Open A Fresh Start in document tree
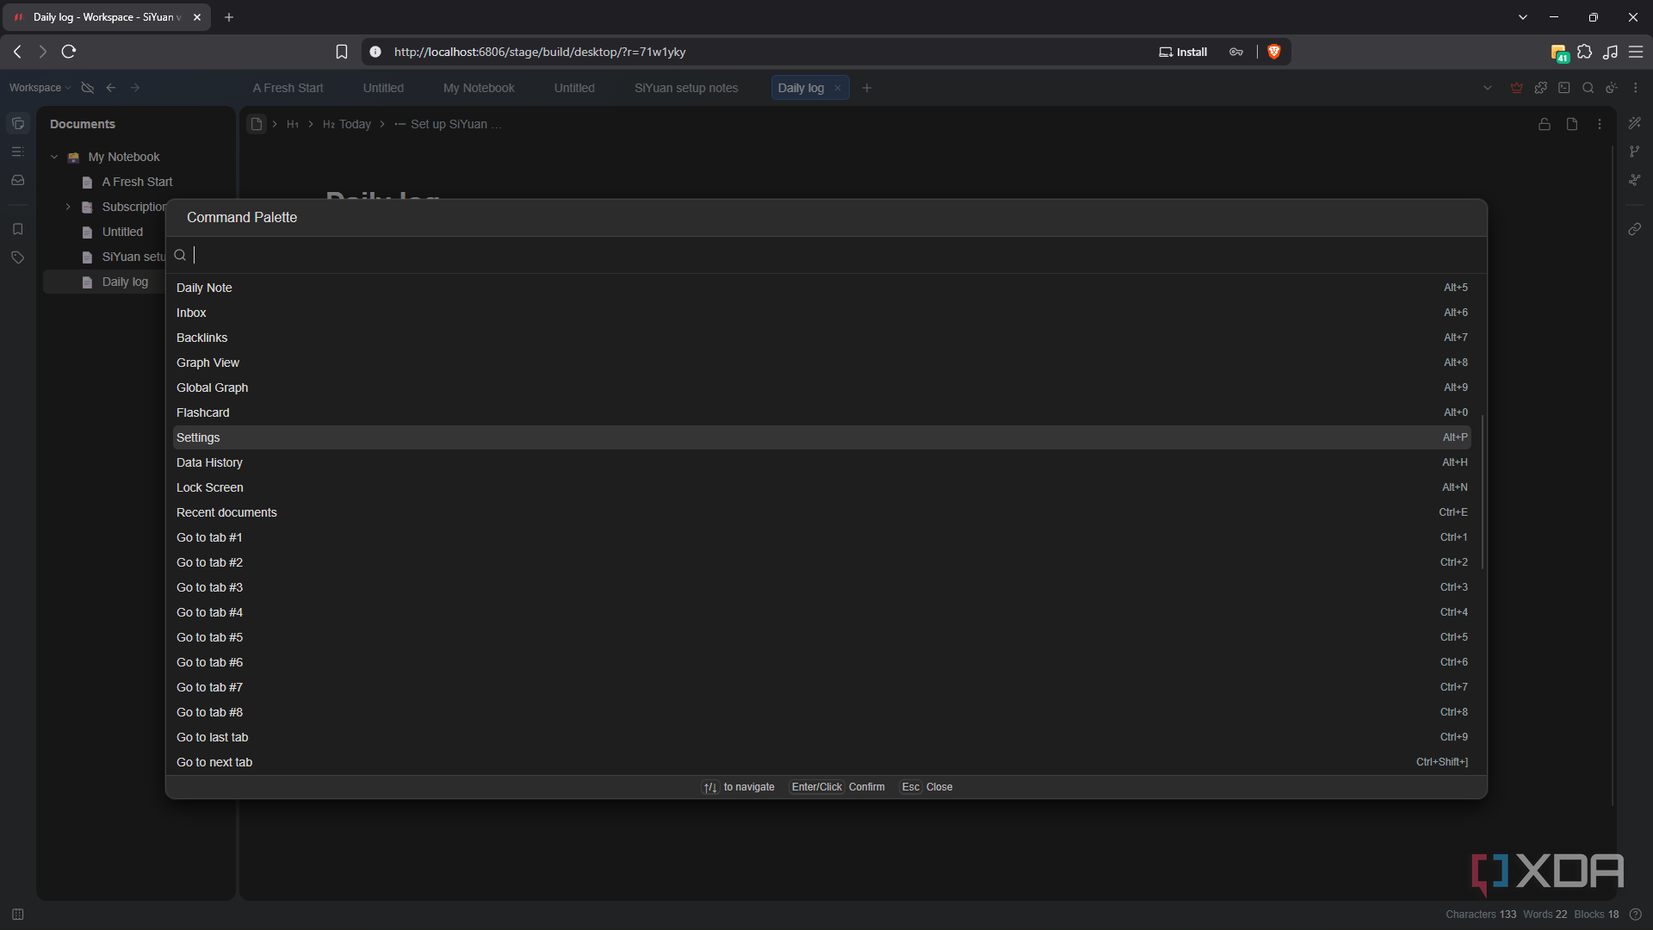Image resolution: width=1653 pixels, height=930 pixels. coord(137,183)
